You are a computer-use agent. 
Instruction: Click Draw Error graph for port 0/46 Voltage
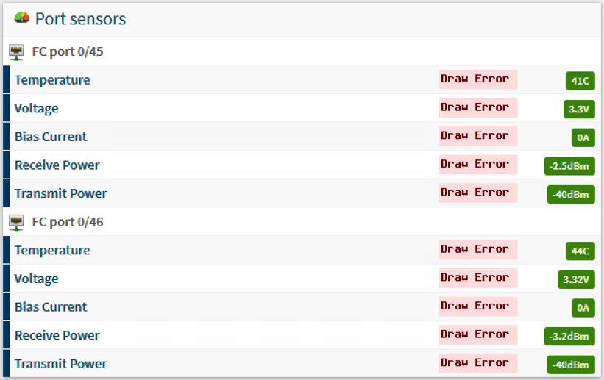point(478,278)
